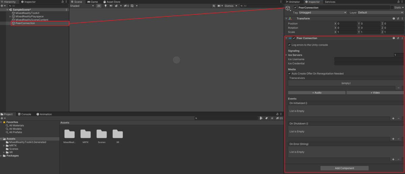
Task: Open SampleScene context menu dots
Action: tap(66, 10)
